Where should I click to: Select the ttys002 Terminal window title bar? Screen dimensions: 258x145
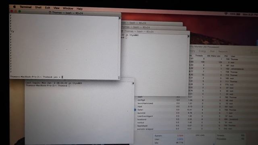coord(156,31)
